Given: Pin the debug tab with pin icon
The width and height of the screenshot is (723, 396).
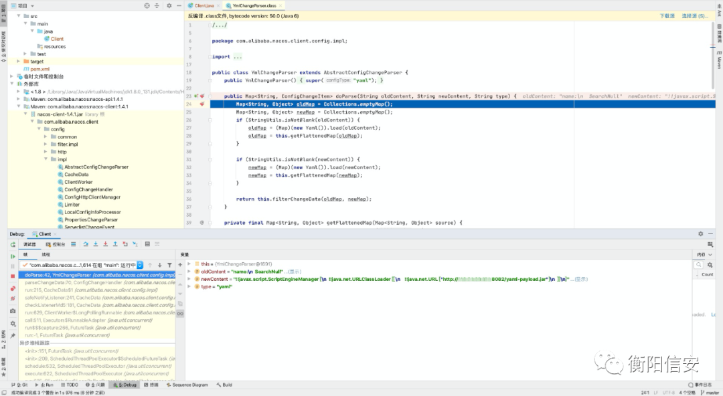Looking at the screenshot, I should [13, 335].
